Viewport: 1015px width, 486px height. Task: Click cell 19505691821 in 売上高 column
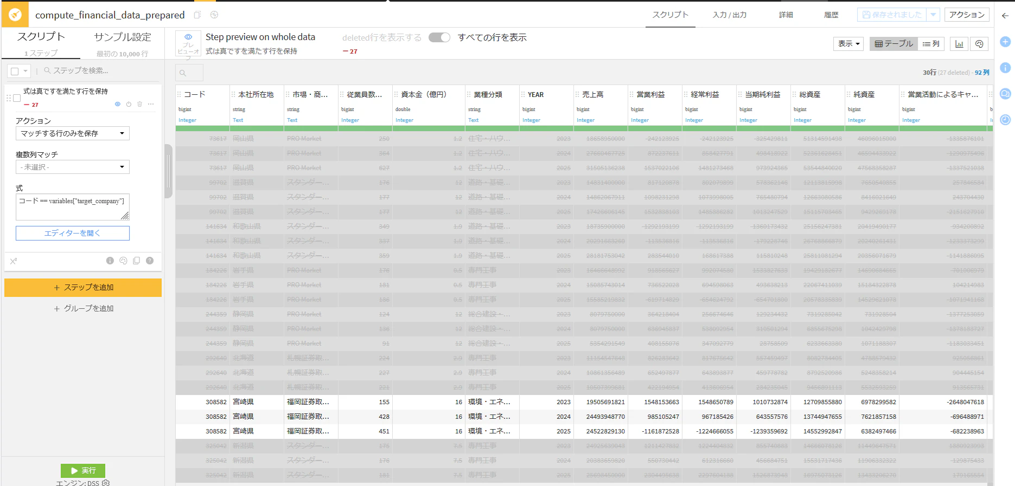(601, 402)
